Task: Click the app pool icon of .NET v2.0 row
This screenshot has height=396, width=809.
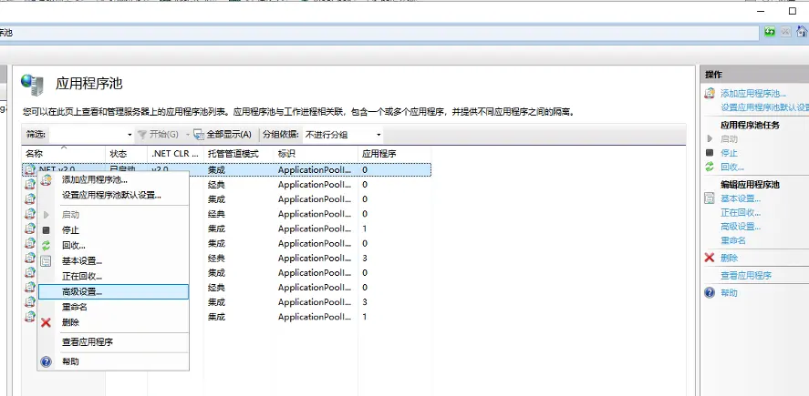Action: [30, 169]
